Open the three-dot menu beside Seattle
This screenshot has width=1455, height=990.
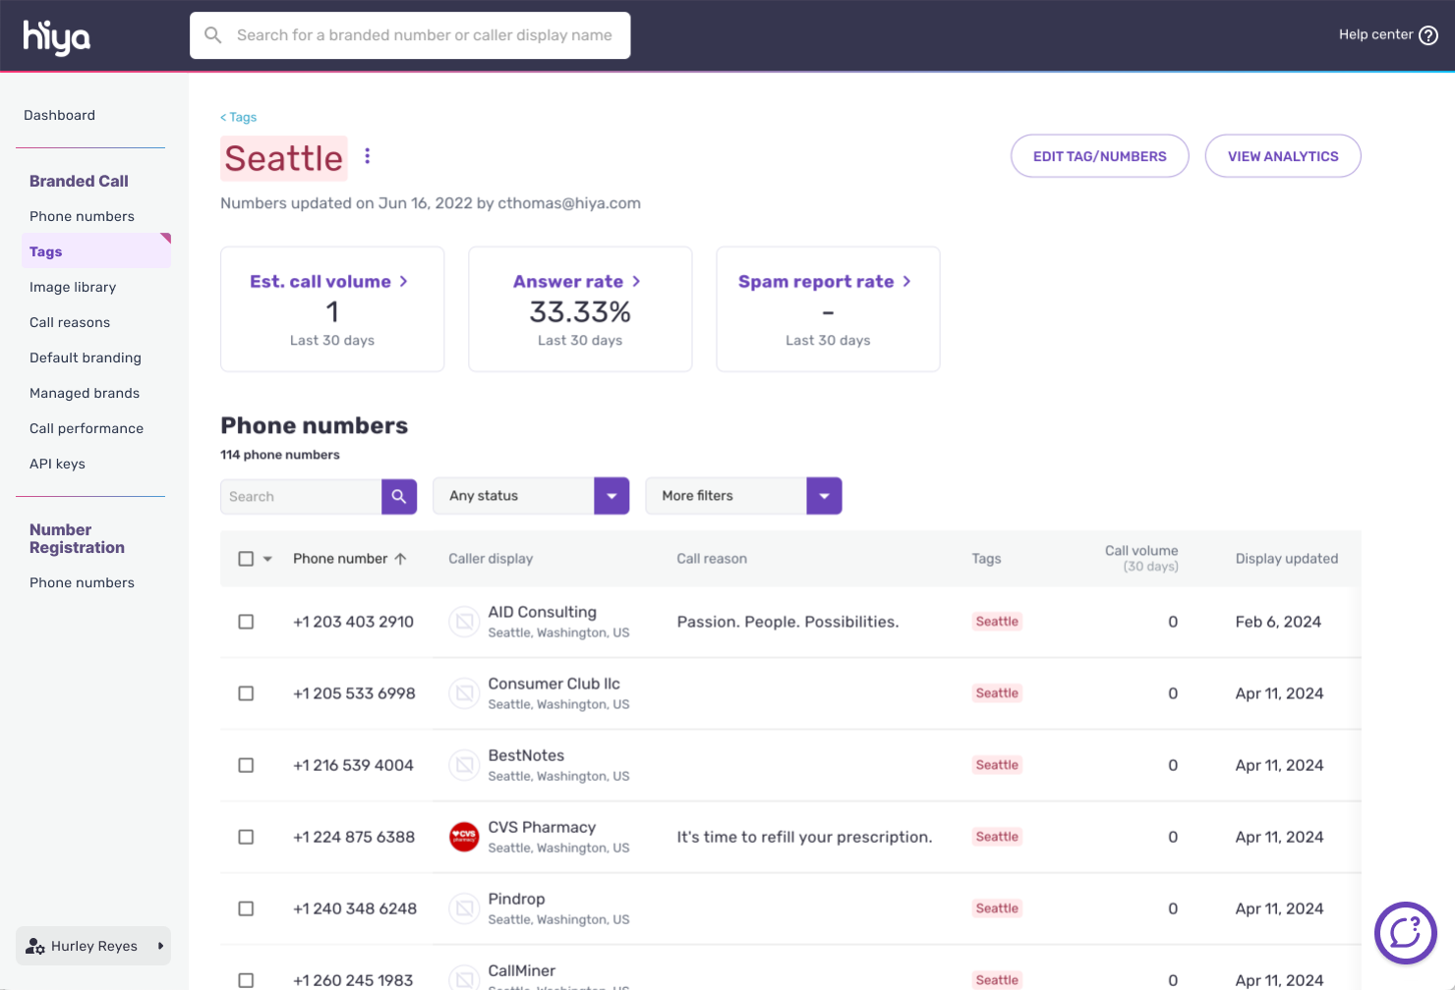tap(368, 156)
